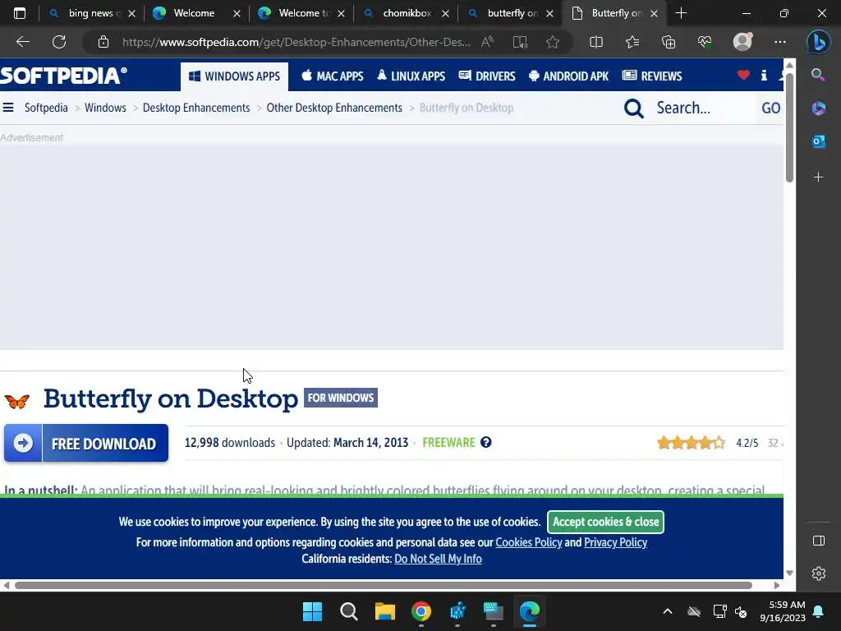Click the taskbar clock and date
Image resolution: width=841 pixels, height=631 pixels.
pyautogui.click(x=783, y=611)
